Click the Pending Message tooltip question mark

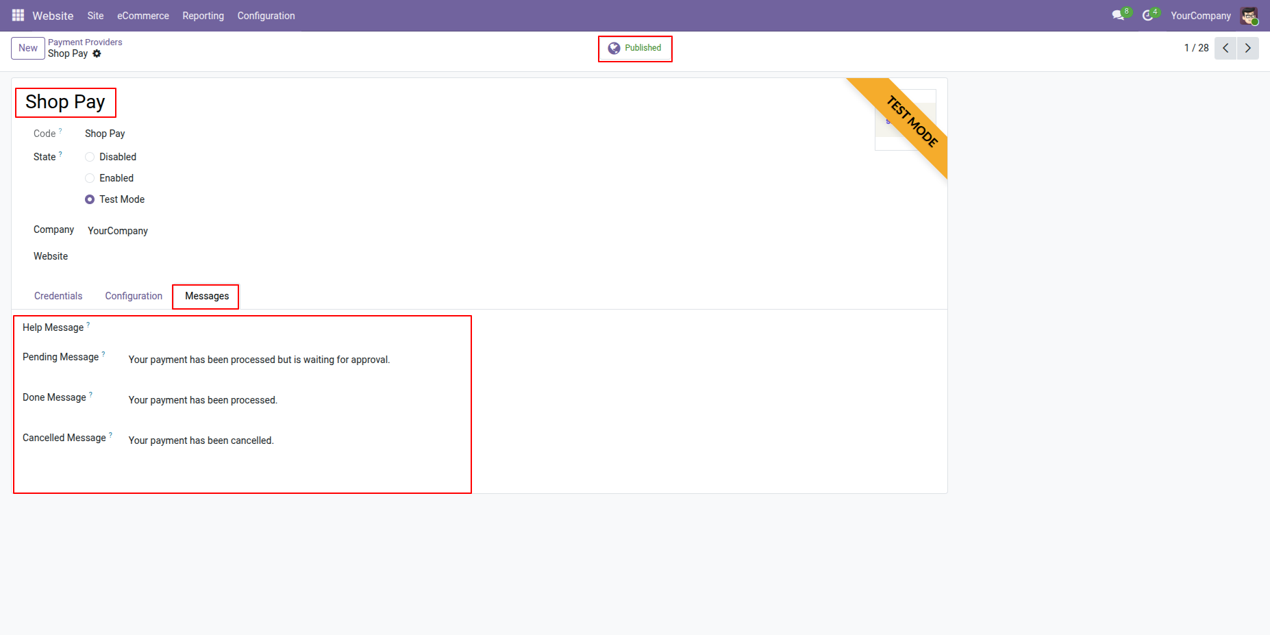pos(103,353)
